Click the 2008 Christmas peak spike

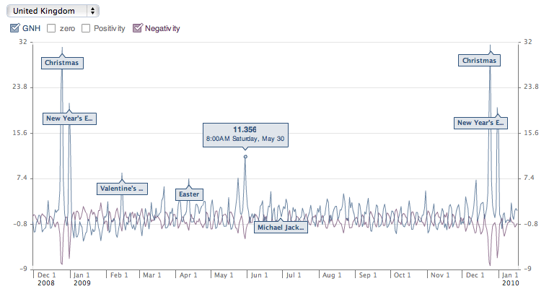pyautogui.click(x=62, y=51)
